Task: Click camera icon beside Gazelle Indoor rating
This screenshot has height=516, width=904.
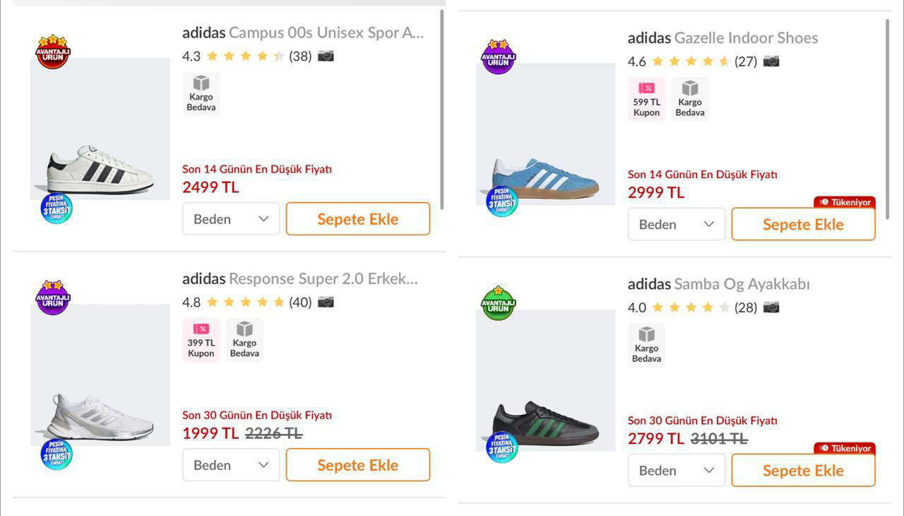Action: pos(771,61)
